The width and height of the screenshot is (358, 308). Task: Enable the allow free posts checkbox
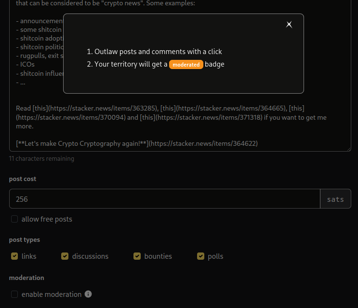pyautogui.click(x=14, y=219)
